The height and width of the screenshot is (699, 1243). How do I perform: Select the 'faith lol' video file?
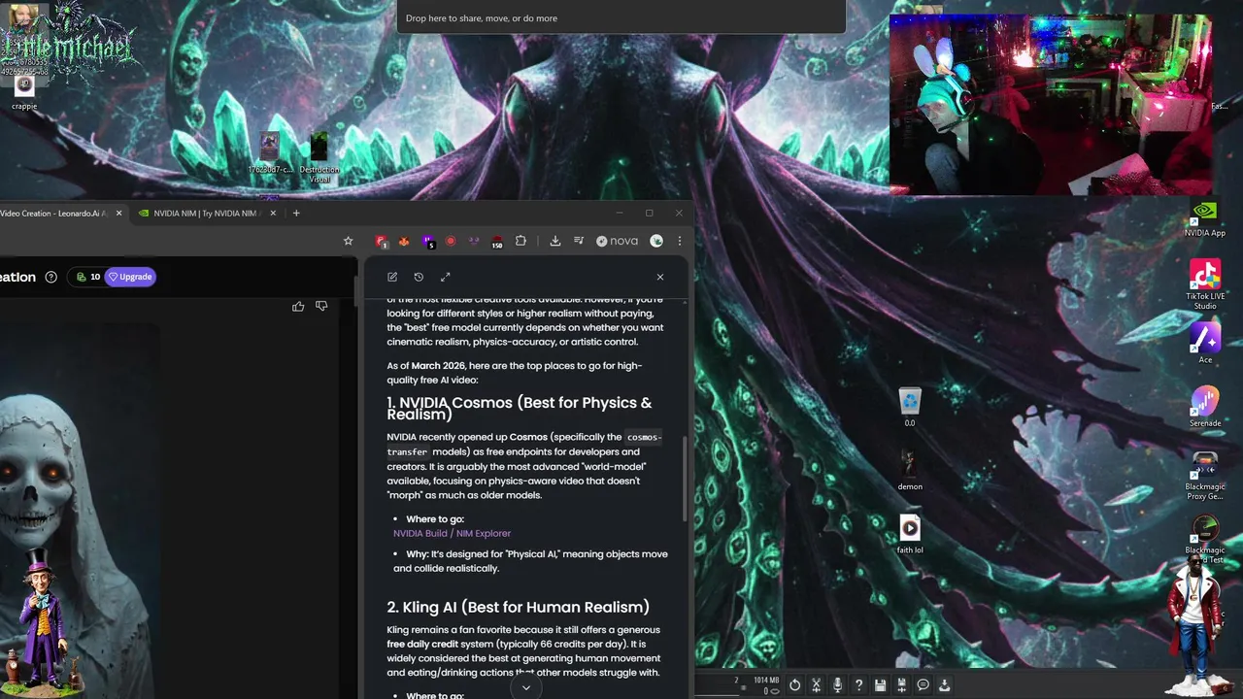click(x=910, y=534)
